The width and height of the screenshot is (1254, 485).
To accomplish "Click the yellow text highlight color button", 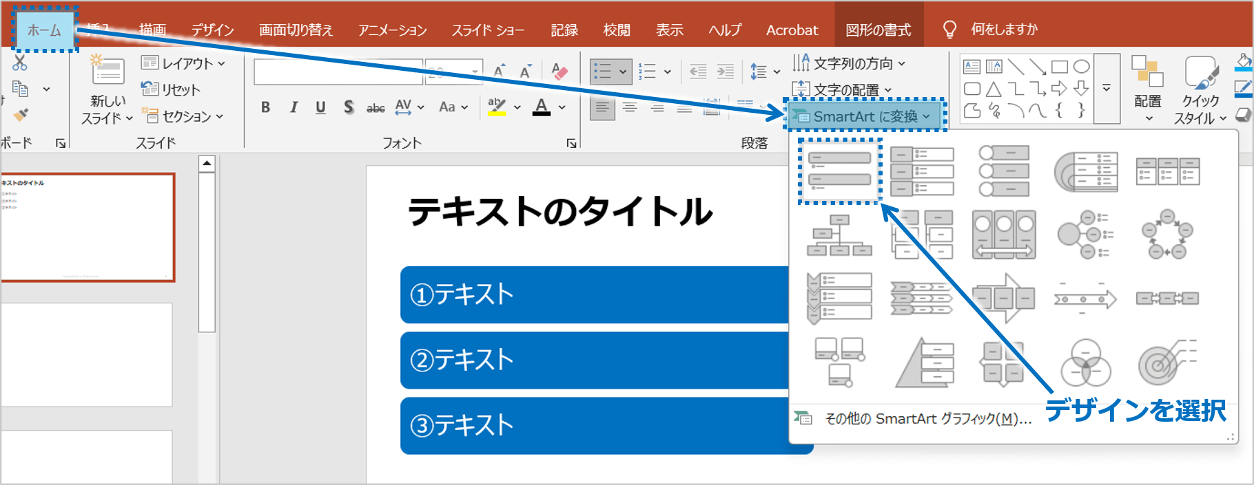I will [x=496, y=107].
